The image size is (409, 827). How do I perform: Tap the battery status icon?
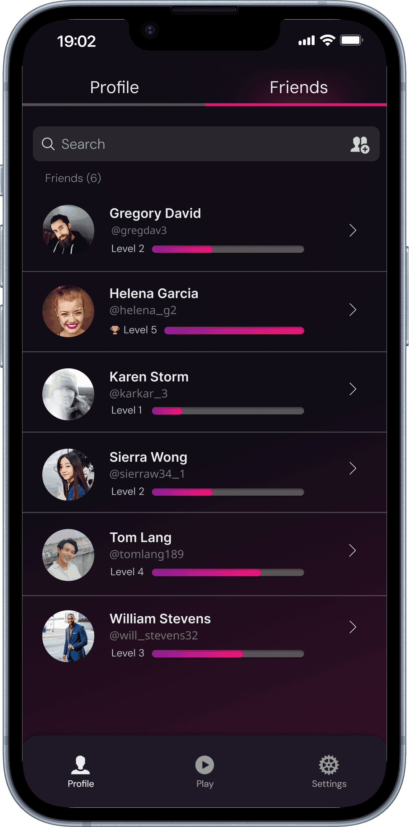click(352, 40)
